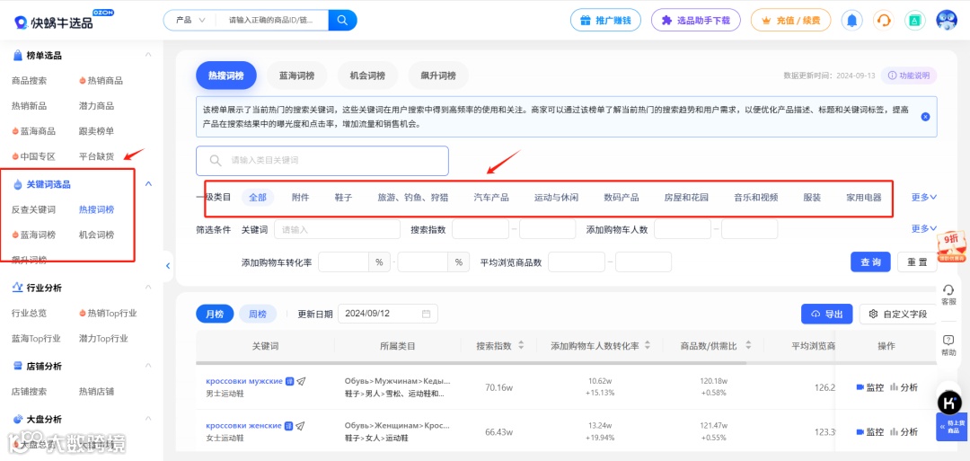Select 鞋子 category filter
Screen dimensions: 970x461
click(x=343, y=198)
